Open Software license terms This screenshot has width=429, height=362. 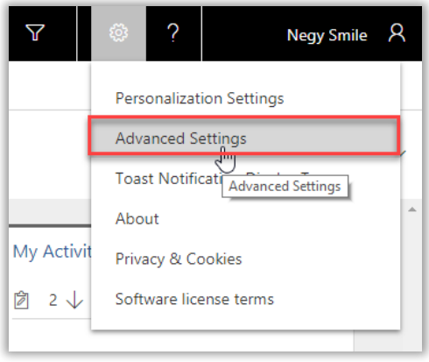click(x=194, y=299)
